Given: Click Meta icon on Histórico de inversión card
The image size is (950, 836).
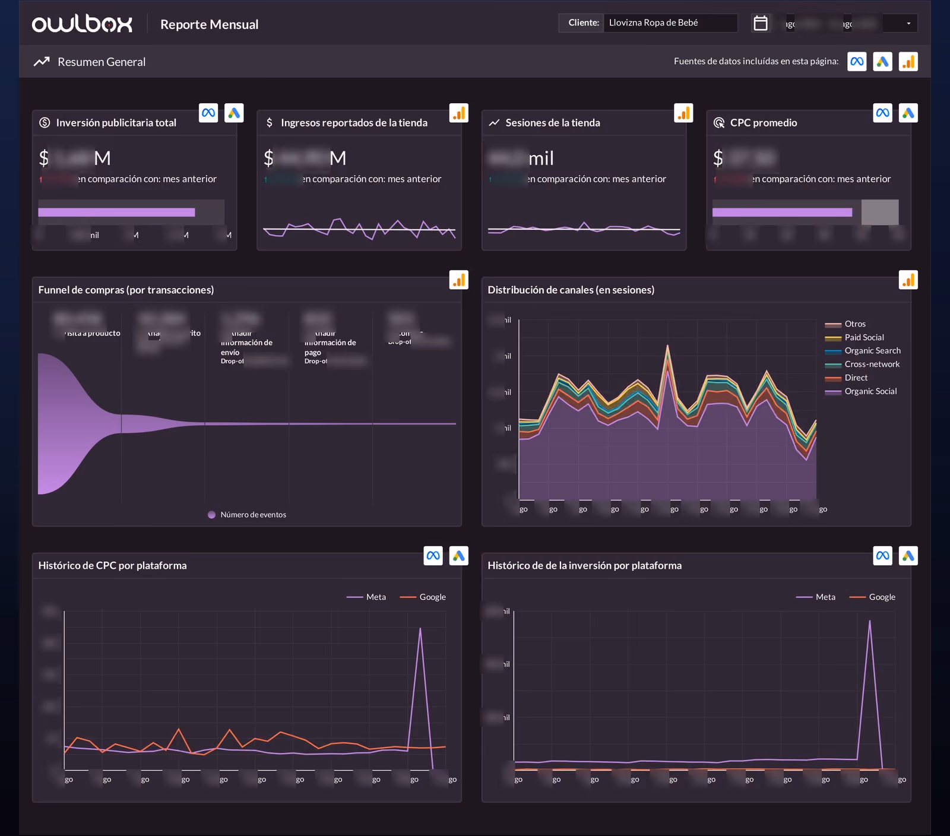Looking at the screenshot, I should click(x=883, y=556).
